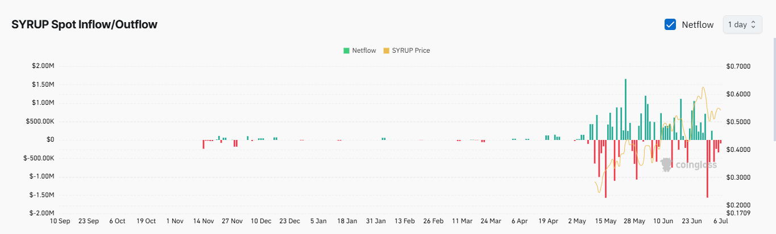Click the "$2.00M" left axis label
Screen dimensions: 776x234
tap(43, 66)
